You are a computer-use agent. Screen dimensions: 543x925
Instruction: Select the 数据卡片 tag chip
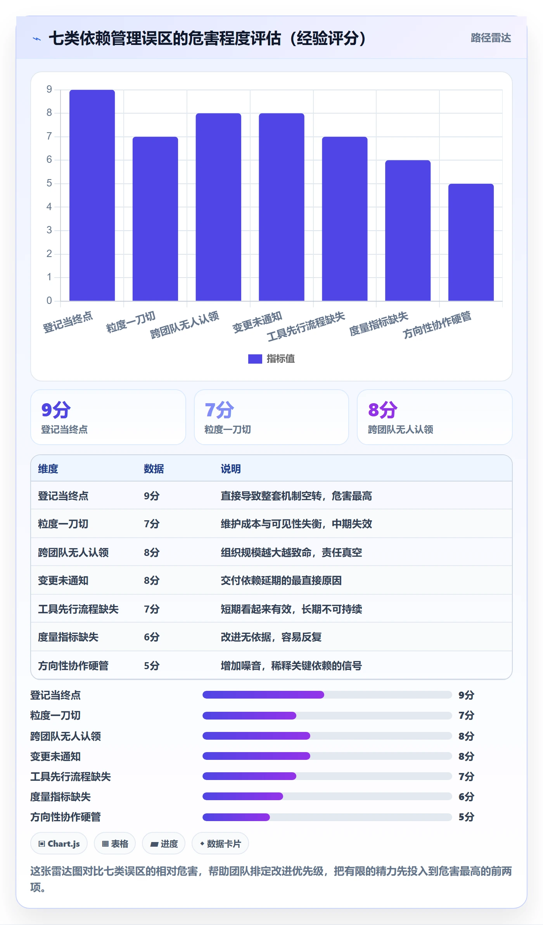[x=220, y=843]
